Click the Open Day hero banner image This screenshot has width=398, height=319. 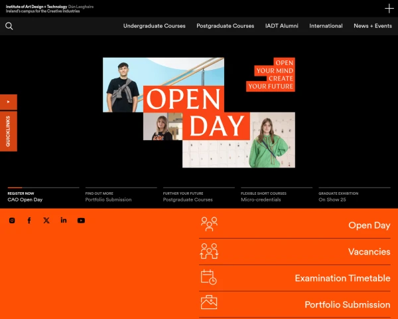199,113
